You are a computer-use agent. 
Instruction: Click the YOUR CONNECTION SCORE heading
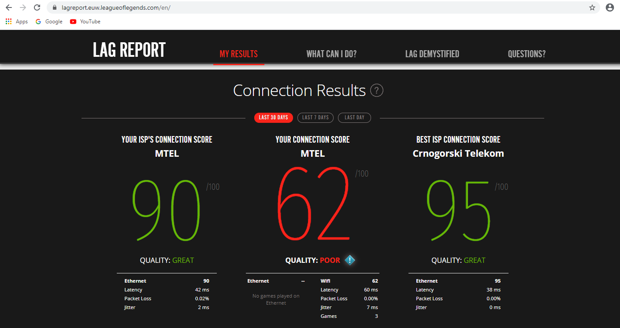click(x=312, y=140)
